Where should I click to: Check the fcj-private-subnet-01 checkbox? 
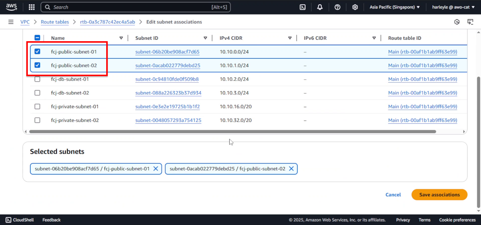(x=37, y=107)
